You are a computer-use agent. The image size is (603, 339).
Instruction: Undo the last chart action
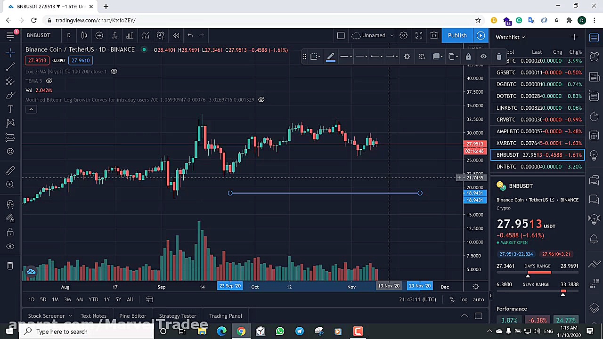pos(190,35)
